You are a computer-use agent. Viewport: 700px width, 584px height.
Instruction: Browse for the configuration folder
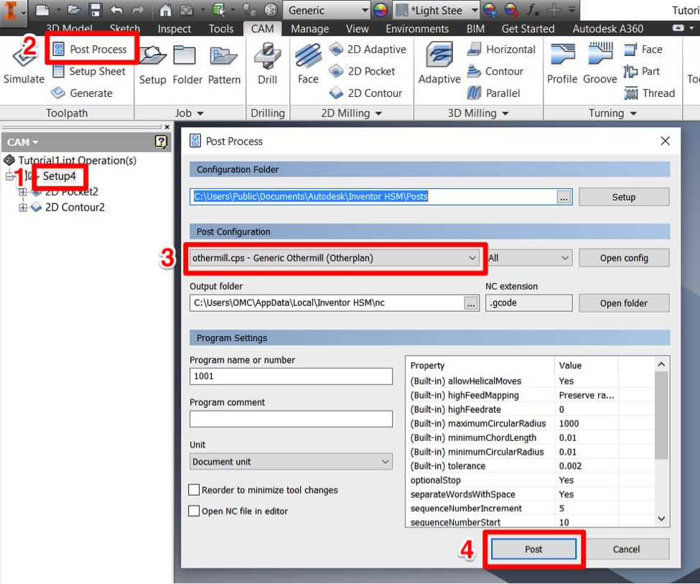point(564,197)
